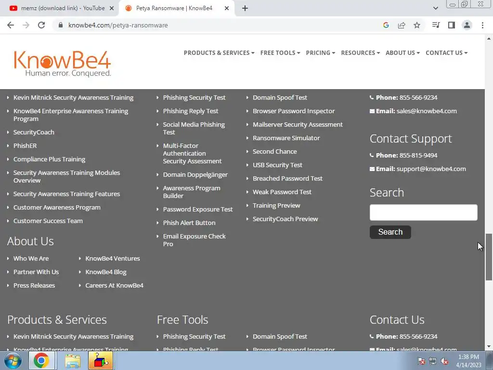This screenshot has width=493, height=370.
Task: Open the SecurityCoach link
Action: pos(34,132)
